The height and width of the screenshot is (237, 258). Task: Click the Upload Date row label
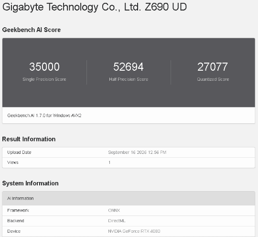tap(19, 152)
